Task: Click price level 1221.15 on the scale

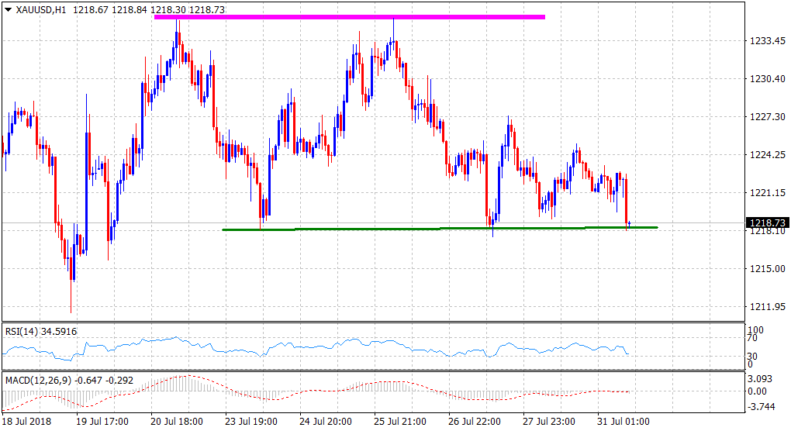Action: (x=767, y=192)
